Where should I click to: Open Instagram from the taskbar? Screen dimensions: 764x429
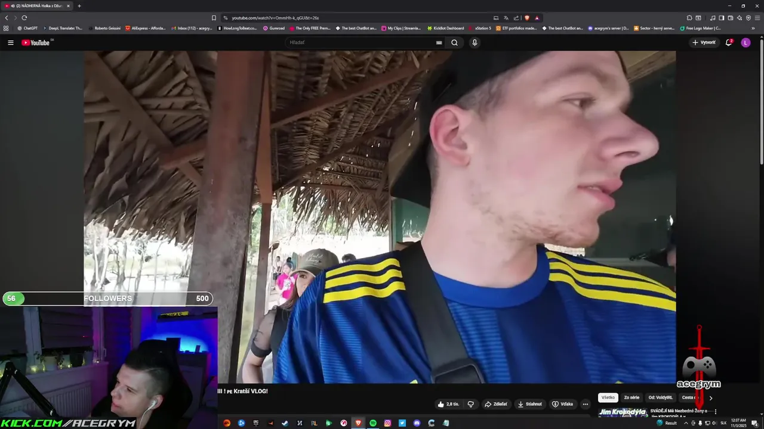387,423
